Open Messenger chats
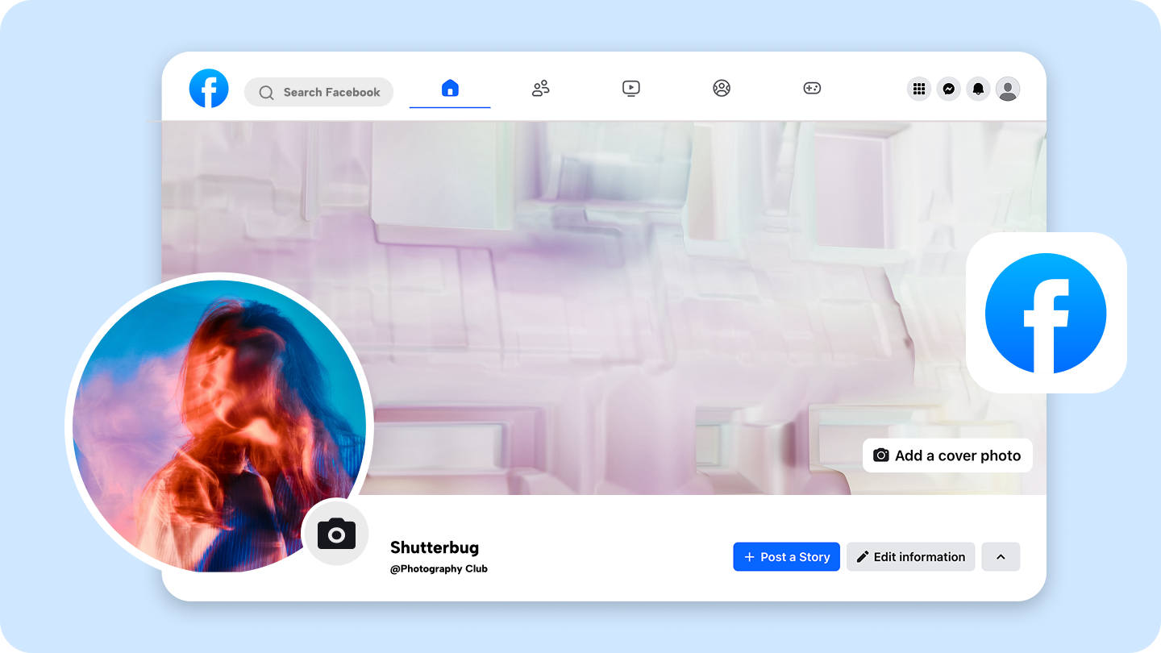The height and width of the screenshot is (653, 1161). (948, 89)
